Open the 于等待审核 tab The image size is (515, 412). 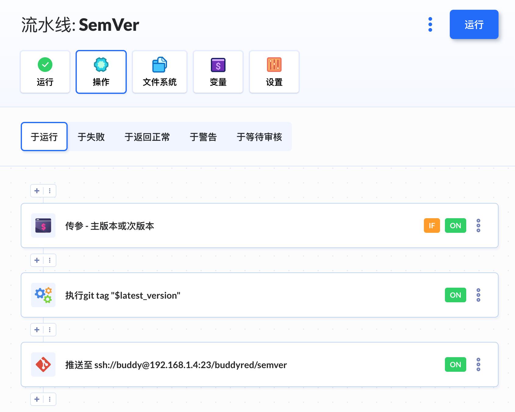coord(259,137)
